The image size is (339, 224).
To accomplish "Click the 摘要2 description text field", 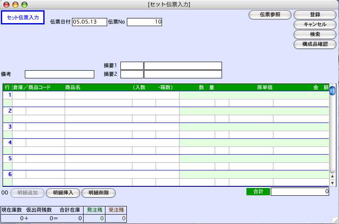I will [183, 75].
